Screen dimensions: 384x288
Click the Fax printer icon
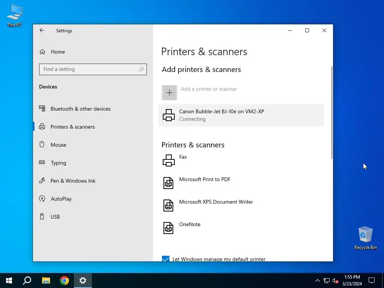pos(169,160)
